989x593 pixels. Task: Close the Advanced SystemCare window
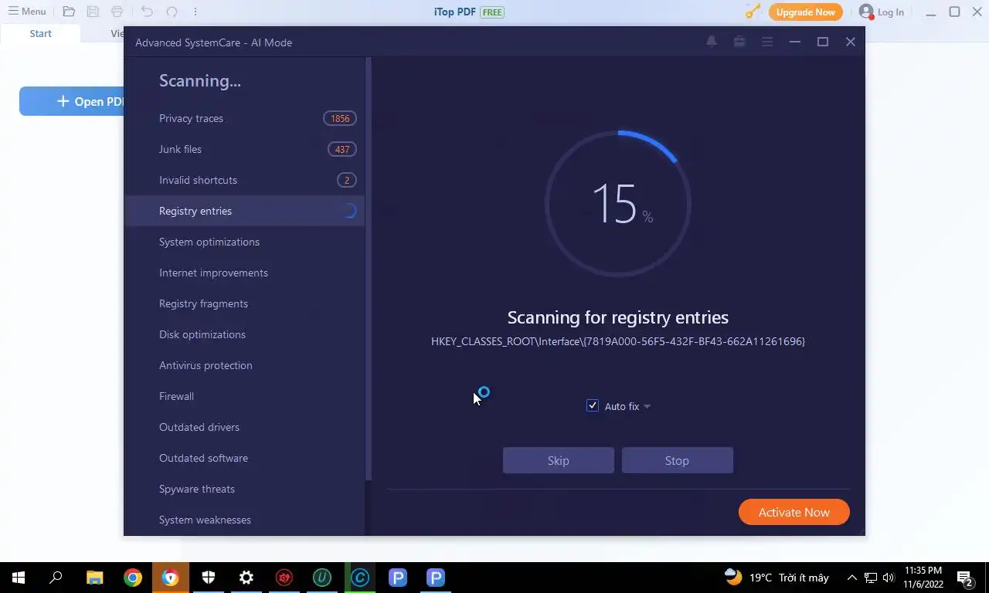(851, 42)
